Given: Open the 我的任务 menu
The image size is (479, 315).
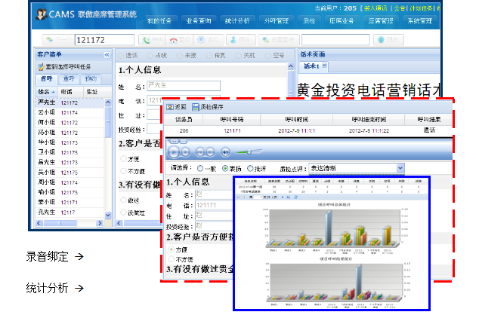Looking at the screenshot, I should pos(159,20).
